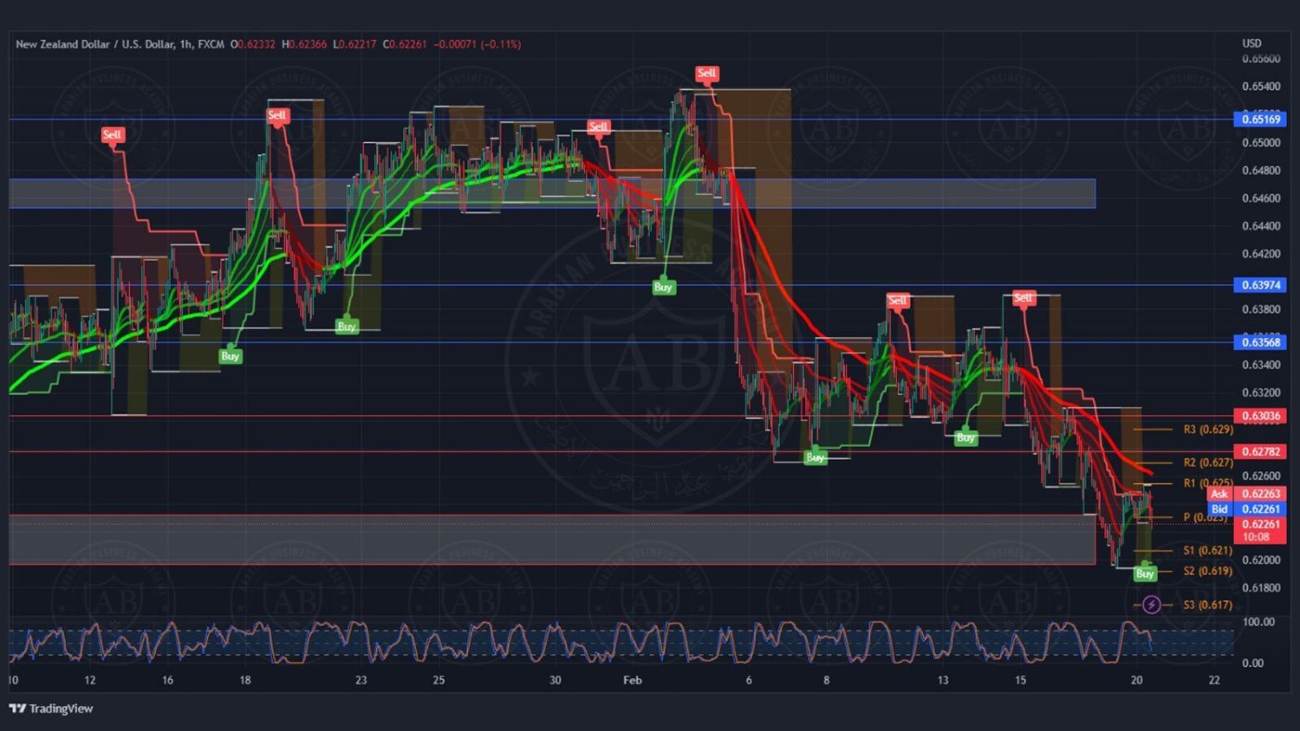The height and width of the screenshot is (731, 1300).
Task: Click the 0.63800 price axis label
Action: [x=1261, y=309]
